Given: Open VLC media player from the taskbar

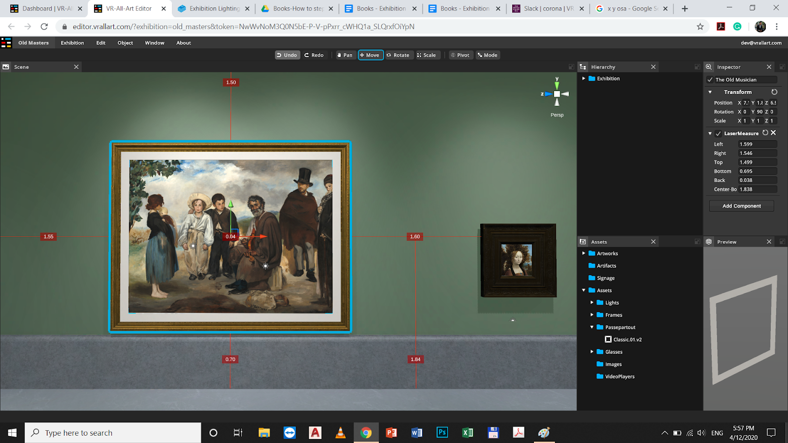Looking at the screenshot, I should coord(340,433).
